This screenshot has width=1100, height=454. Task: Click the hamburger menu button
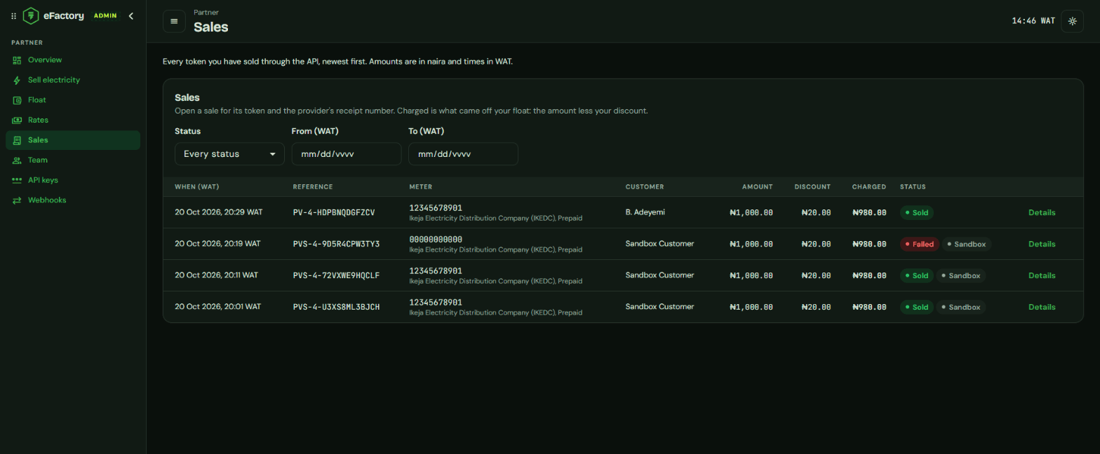(174, 21)
